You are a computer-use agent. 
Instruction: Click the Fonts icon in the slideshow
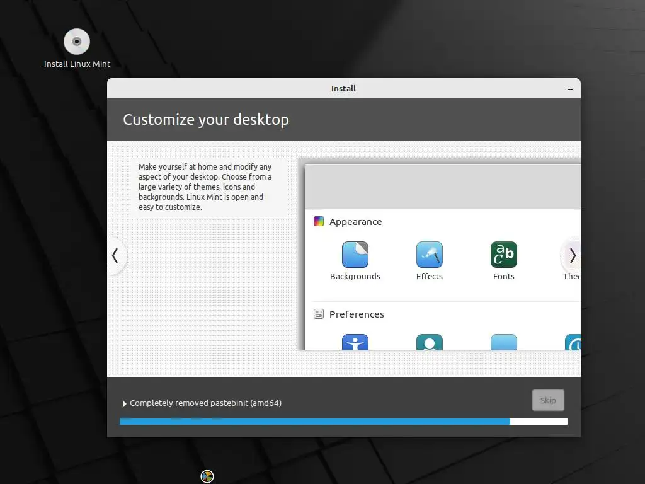pyautogui.click(x=503, y=255)
